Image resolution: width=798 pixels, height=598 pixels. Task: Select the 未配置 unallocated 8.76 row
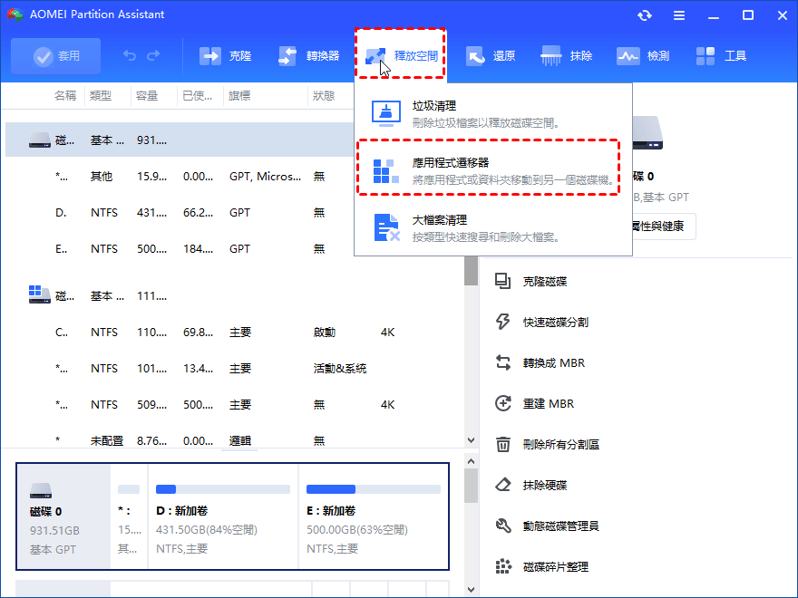pos(234,439)
